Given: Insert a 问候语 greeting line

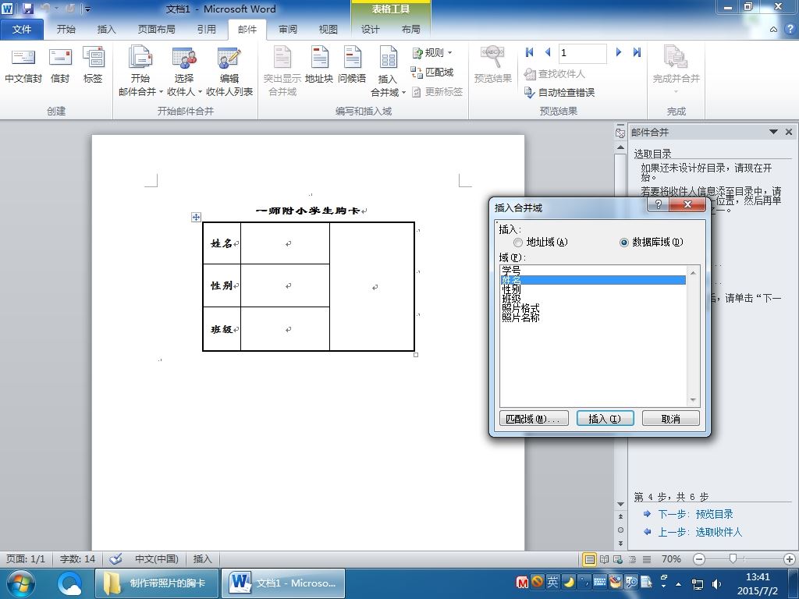Looking at the screenshot, I should coord(352,65).
